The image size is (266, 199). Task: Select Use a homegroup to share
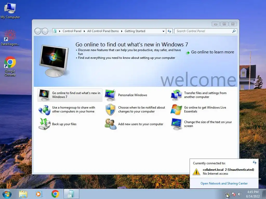click(74, 110)
